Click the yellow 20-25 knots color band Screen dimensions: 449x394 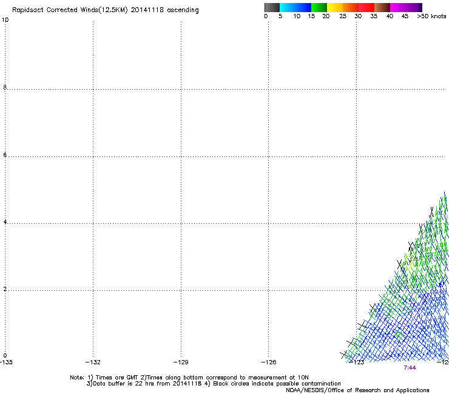(x=335, y=7)
